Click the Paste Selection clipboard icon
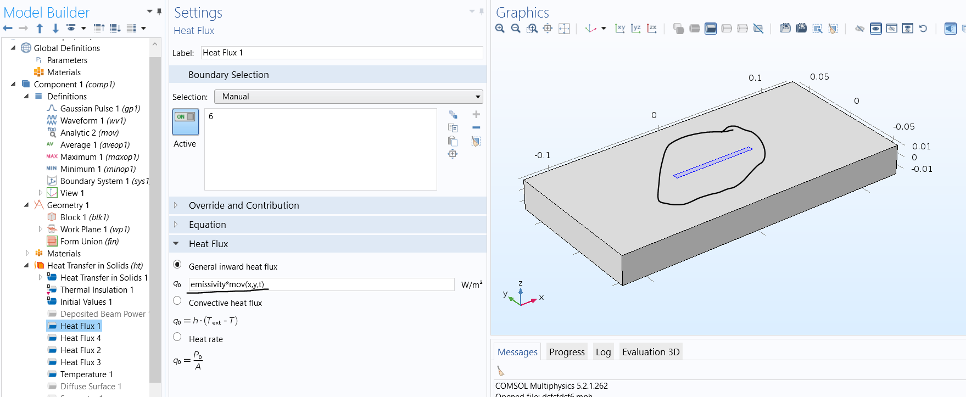This screenshot has height=397, width=966. pos(453,141)
